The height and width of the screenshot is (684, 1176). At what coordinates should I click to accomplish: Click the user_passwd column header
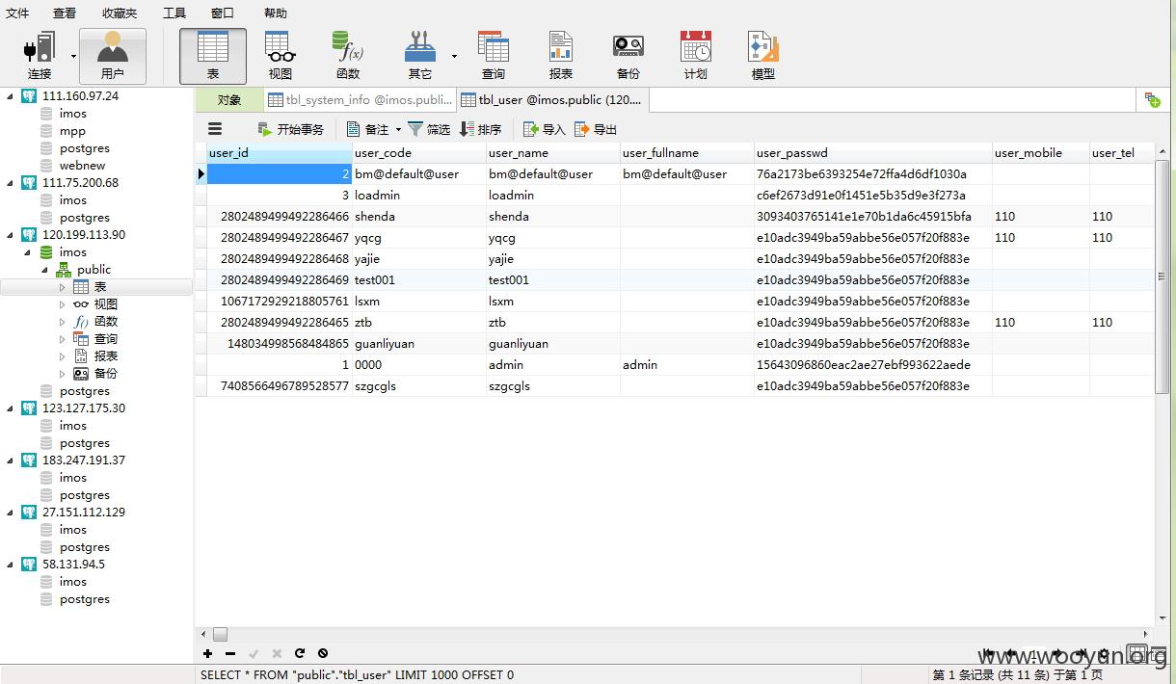pyautogui.click(x=873, y=153)
